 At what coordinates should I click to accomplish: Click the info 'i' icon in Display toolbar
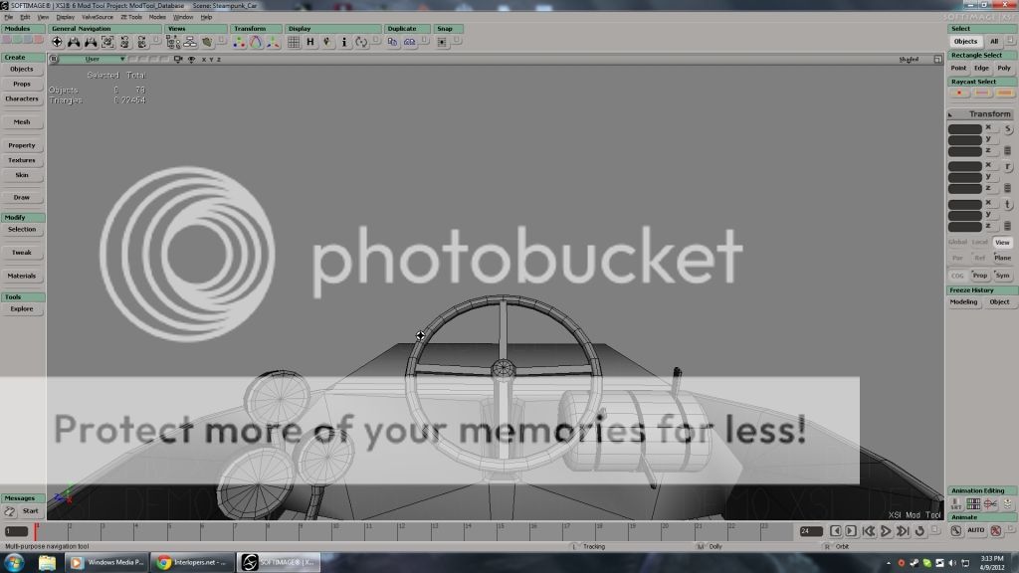pyautogui.click(x=344, y=43)
